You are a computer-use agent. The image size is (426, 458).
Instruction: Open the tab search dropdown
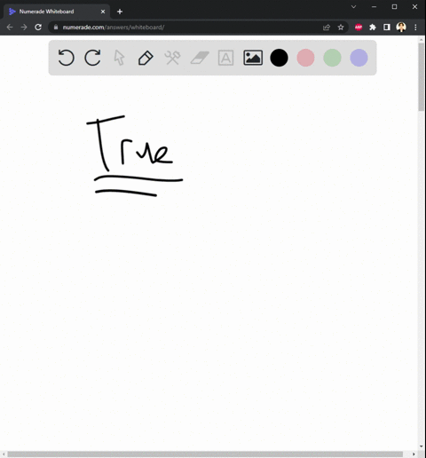point(353,6)
